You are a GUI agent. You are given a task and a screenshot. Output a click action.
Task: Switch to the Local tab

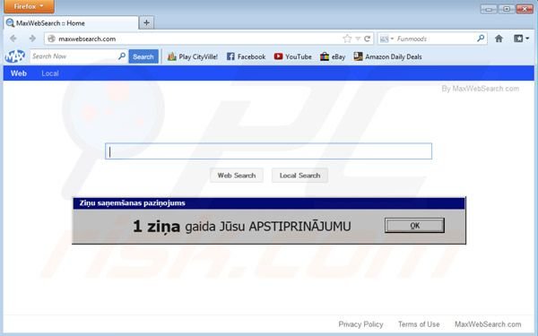coord(50,73)
